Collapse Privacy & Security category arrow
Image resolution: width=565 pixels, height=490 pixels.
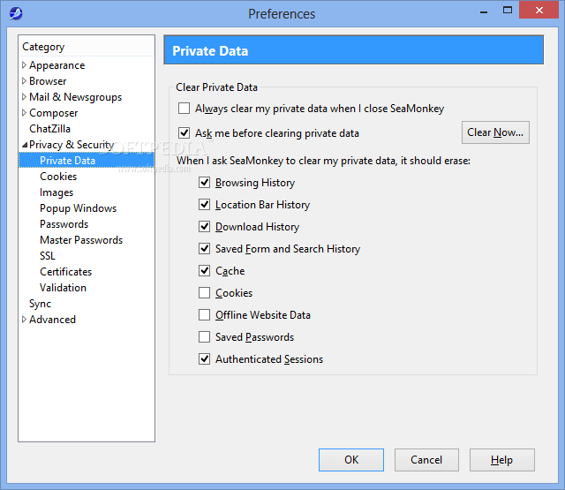point(25,145)
